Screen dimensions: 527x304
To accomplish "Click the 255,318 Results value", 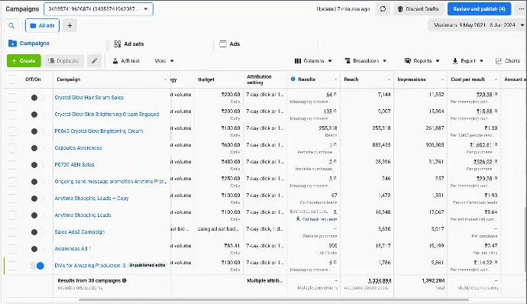I will tap(328, 128).
